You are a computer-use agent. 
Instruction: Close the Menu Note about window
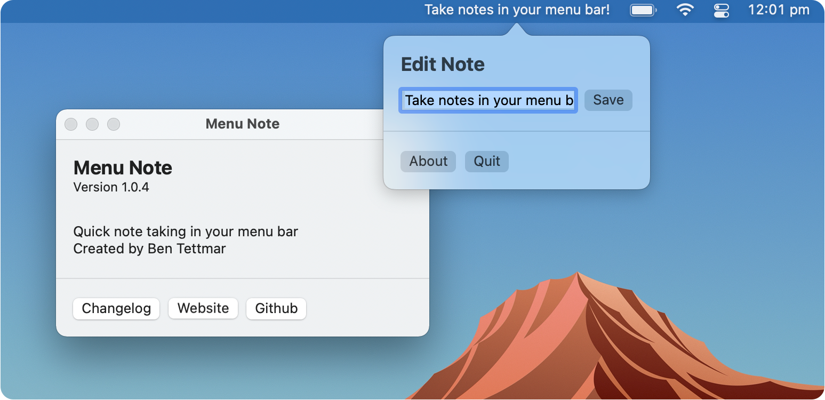[71, 124]
